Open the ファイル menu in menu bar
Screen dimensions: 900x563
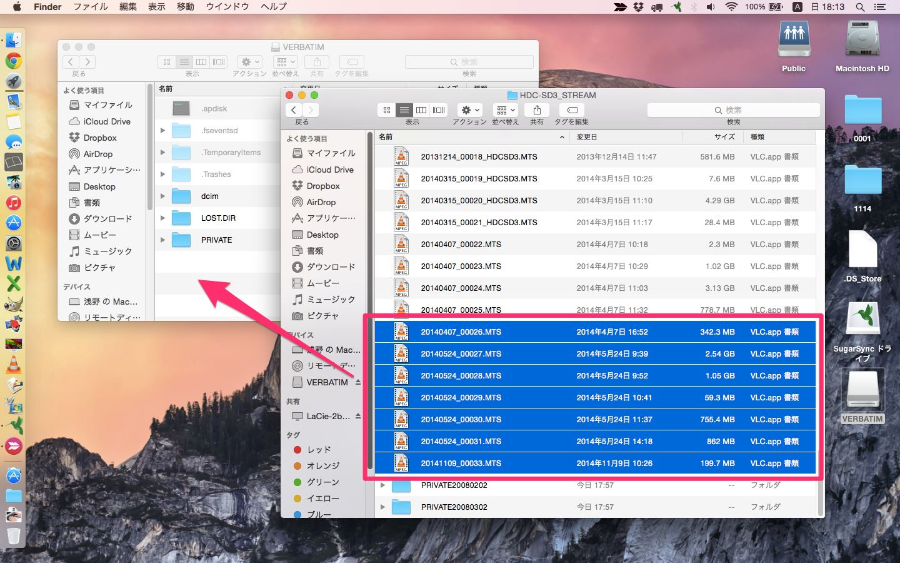coord(90,7)
